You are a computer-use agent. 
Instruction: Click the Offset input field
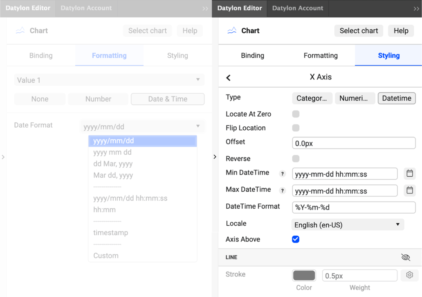(354, 143)
